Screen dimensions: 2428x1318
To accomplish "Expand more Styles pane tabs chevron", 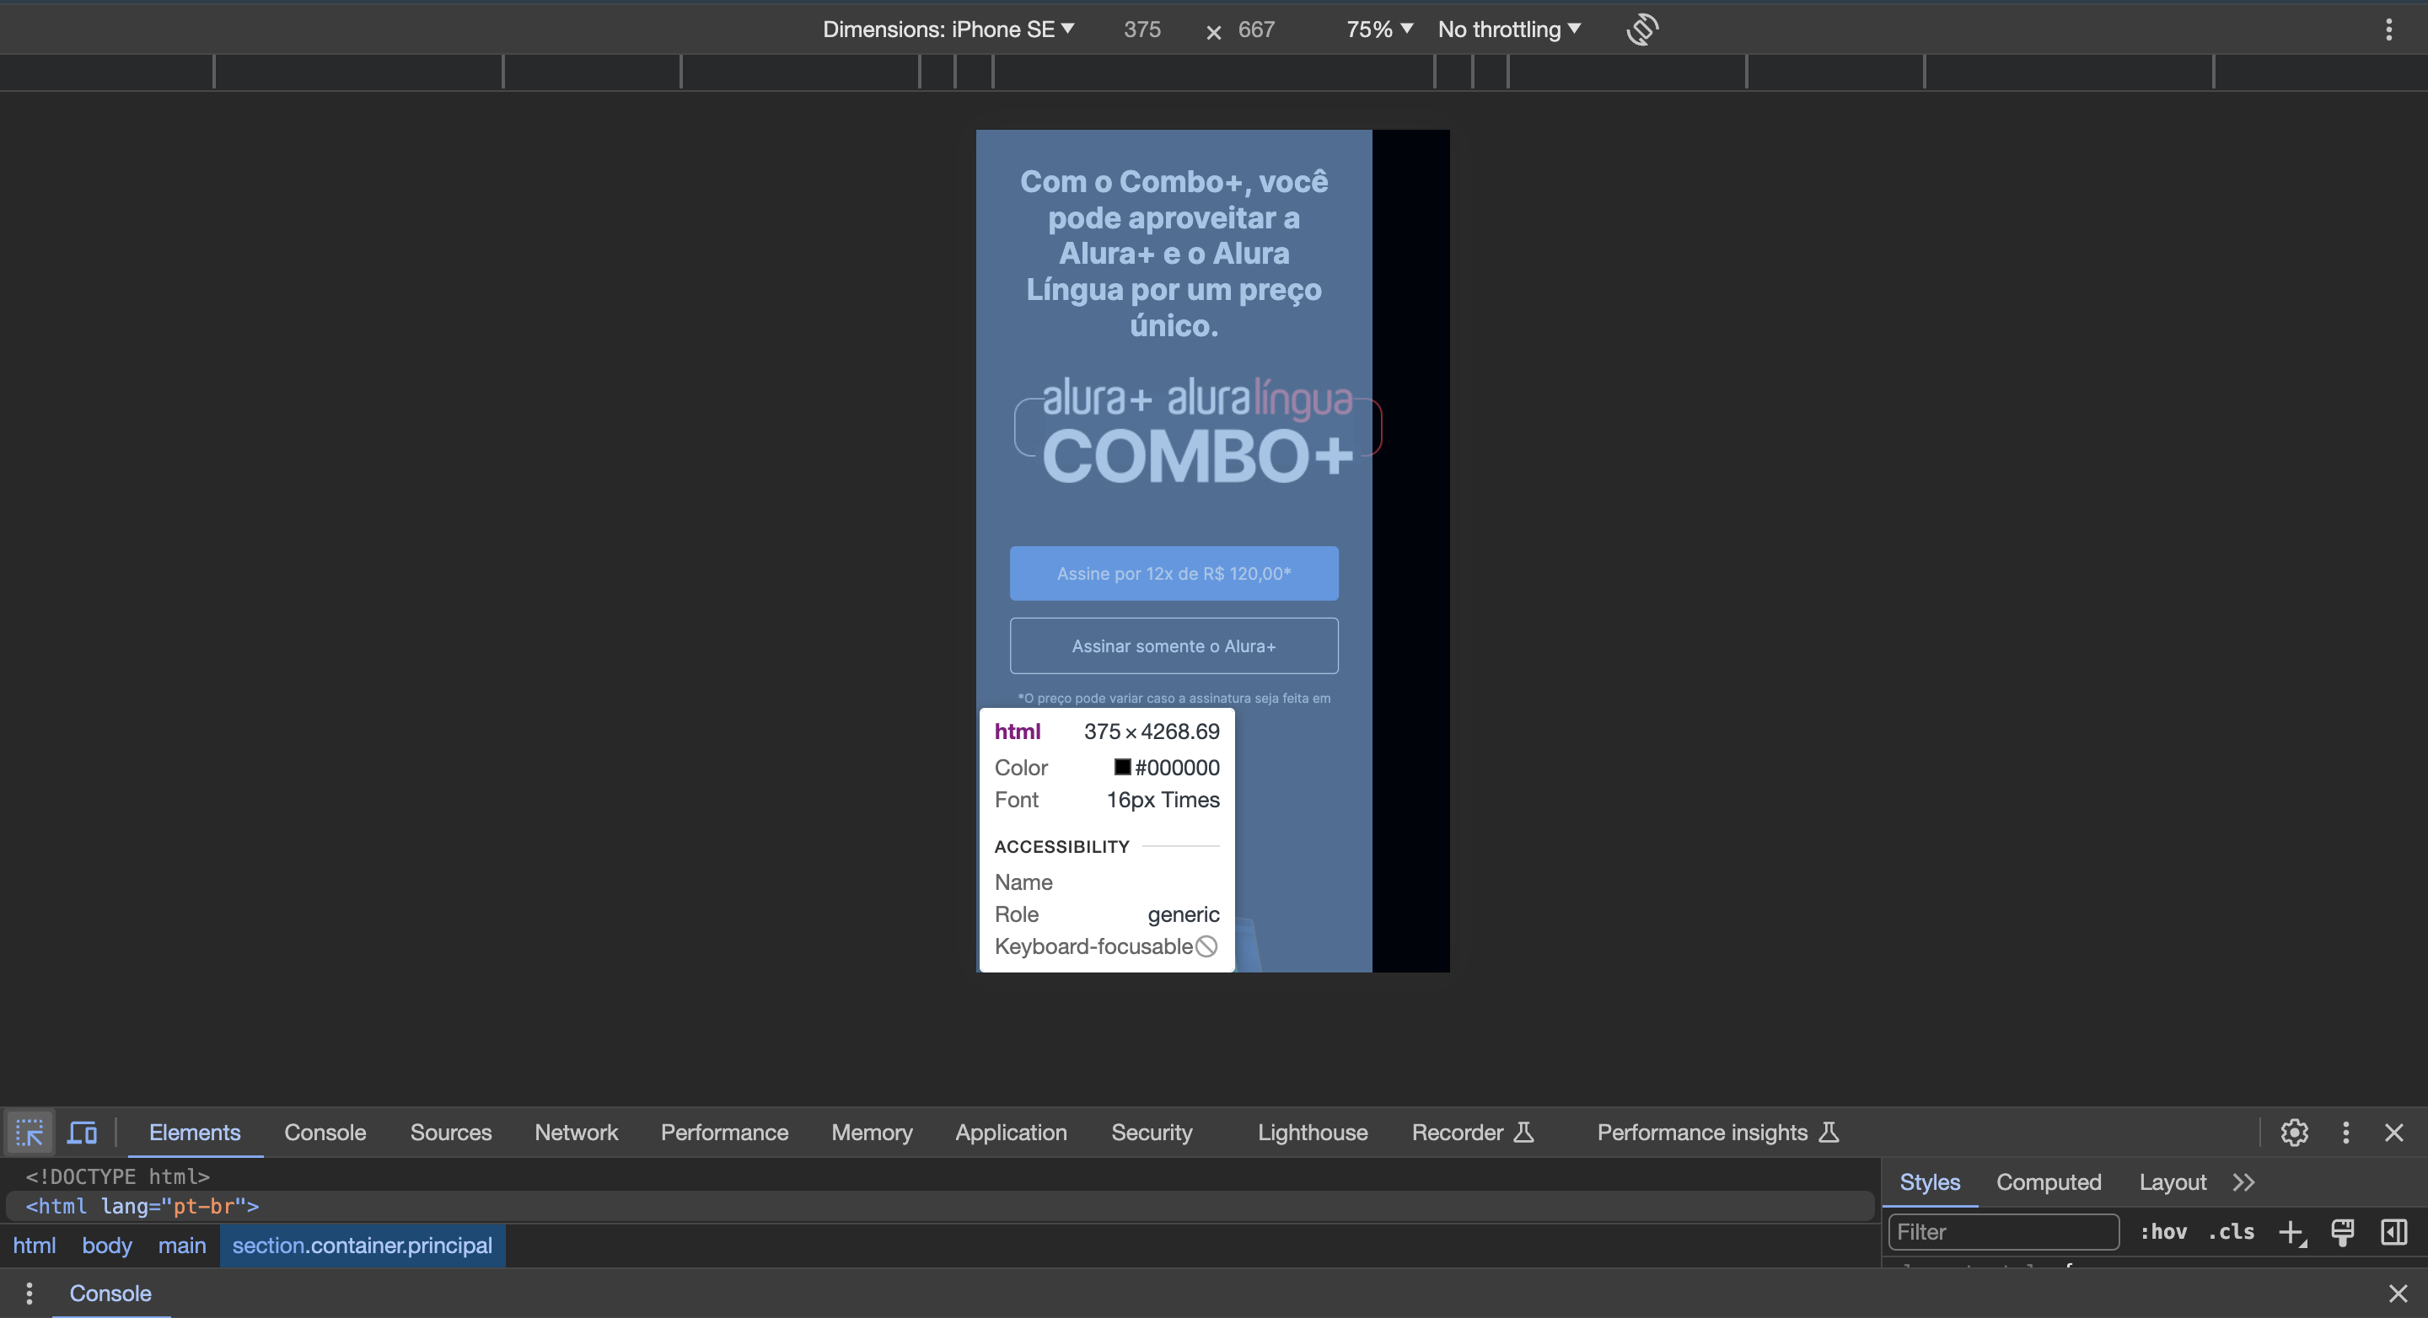I will [x=2243, y=1182].
